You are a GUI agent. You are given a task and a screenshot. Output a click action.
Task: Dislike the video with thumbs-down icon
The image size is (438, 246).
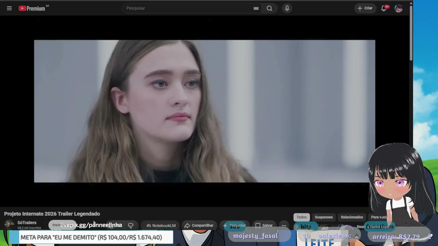click(x=131, y=225)
